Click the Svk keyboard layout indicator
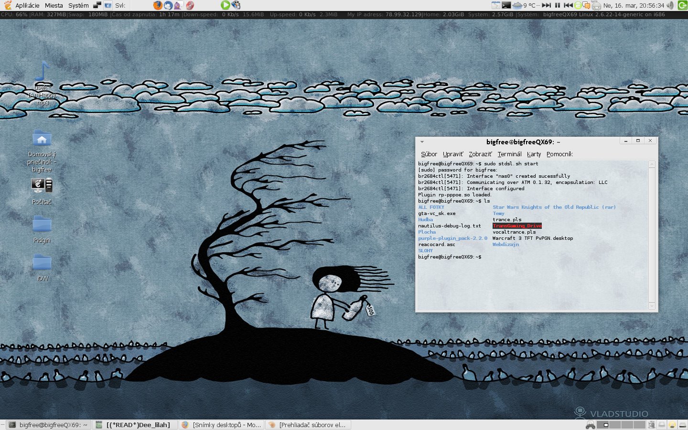 coord(120,5)
